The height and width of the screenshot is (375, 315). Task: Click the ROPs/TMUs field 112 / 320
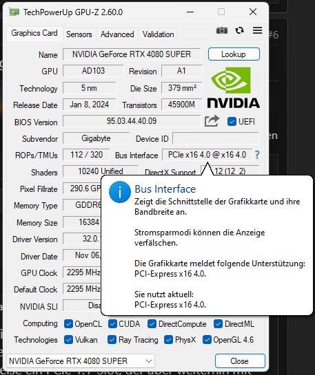tap(86, 155)
